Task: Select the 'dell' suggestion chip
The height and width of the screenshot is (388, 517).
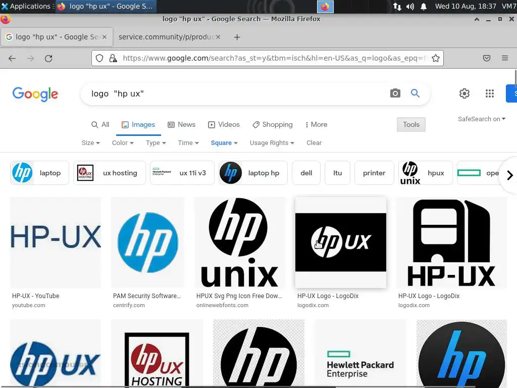Action: click(x=306, y=173)
